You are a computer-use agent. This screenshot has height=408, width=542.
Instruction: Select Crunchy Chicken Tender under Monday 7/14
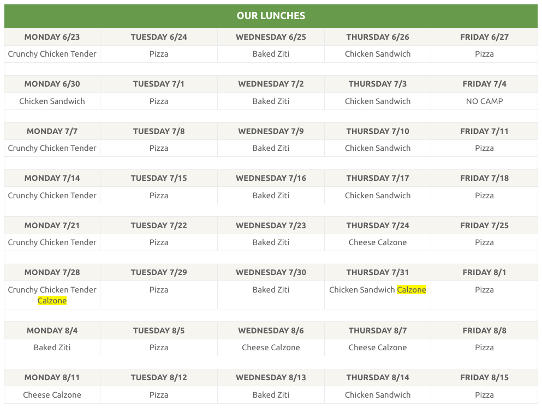[52, 196]
